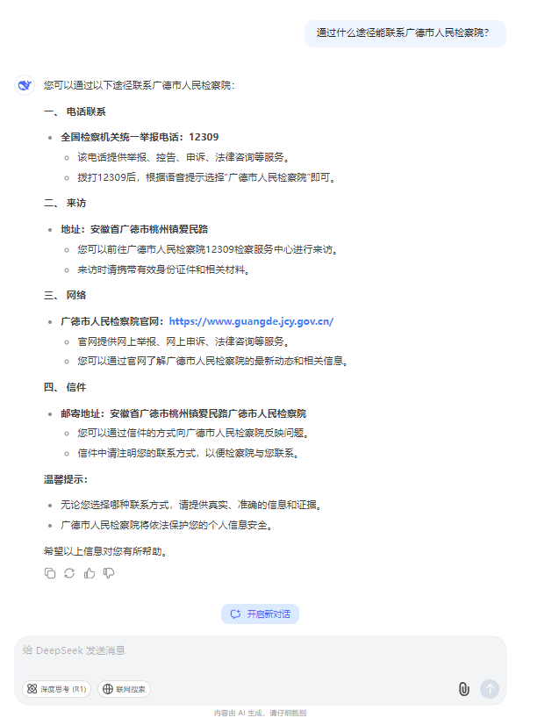Click heading 四、信件
Screen dimensions: 552x718
(x=65, y=387)
